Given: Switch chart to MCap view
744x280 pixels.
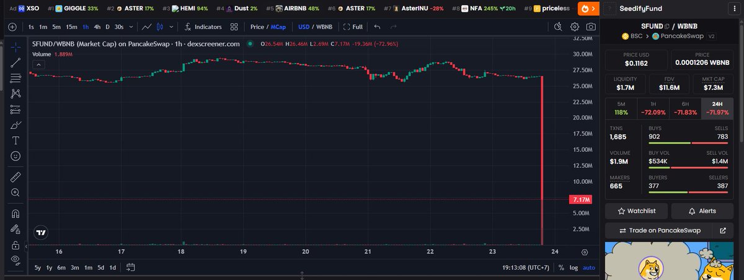Looking at the screenshot, I should tap(279, 27).
